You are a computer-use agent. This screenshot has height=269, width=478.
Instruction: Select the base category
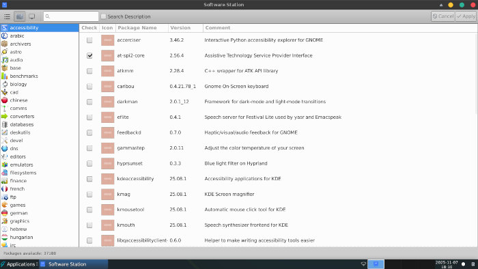pos(40,68)
